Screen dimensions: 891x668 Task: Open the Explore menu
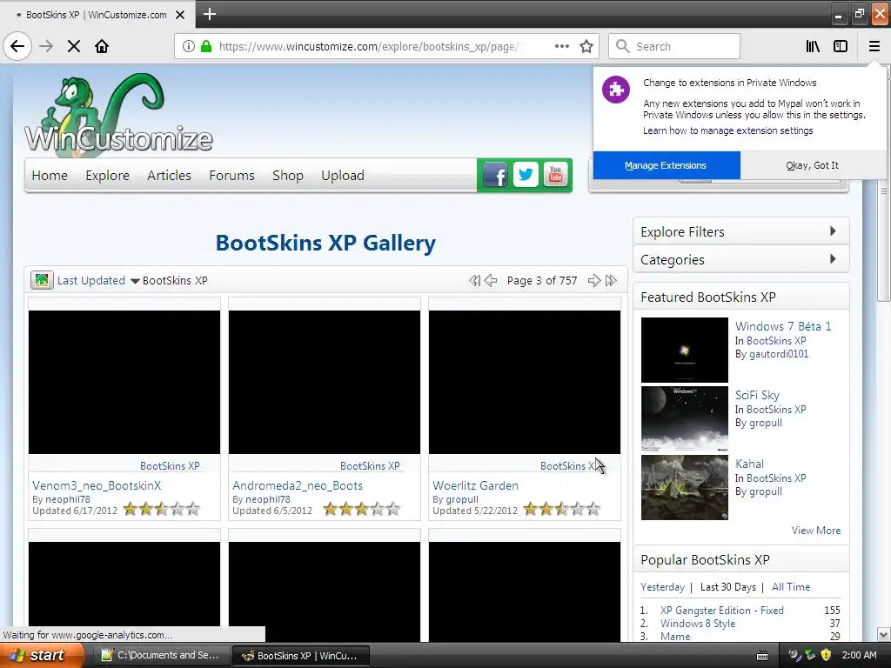[x=107, y=176]
